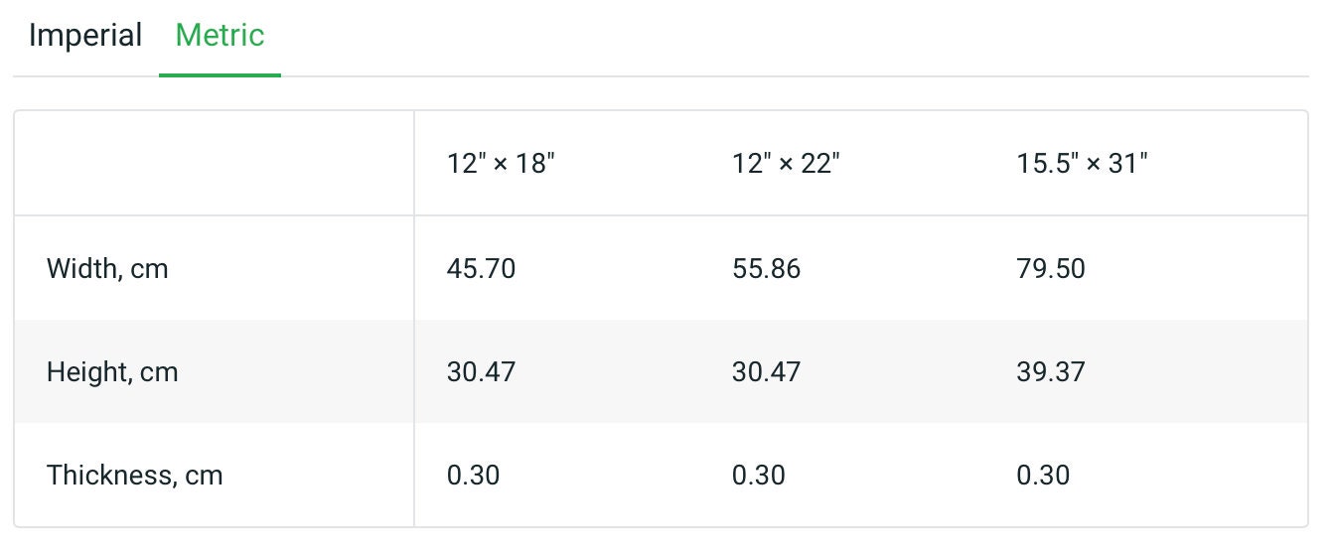Screen dimensions: 1333x554
Task: Click the 55.86 width value
Action: 766,269
